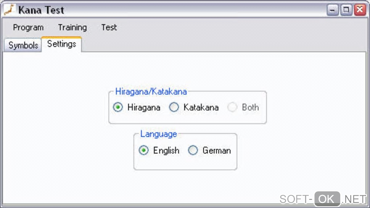Minimize the Kana Test window
The height and width of the screenshot is (208, 370).
(333, 10)
